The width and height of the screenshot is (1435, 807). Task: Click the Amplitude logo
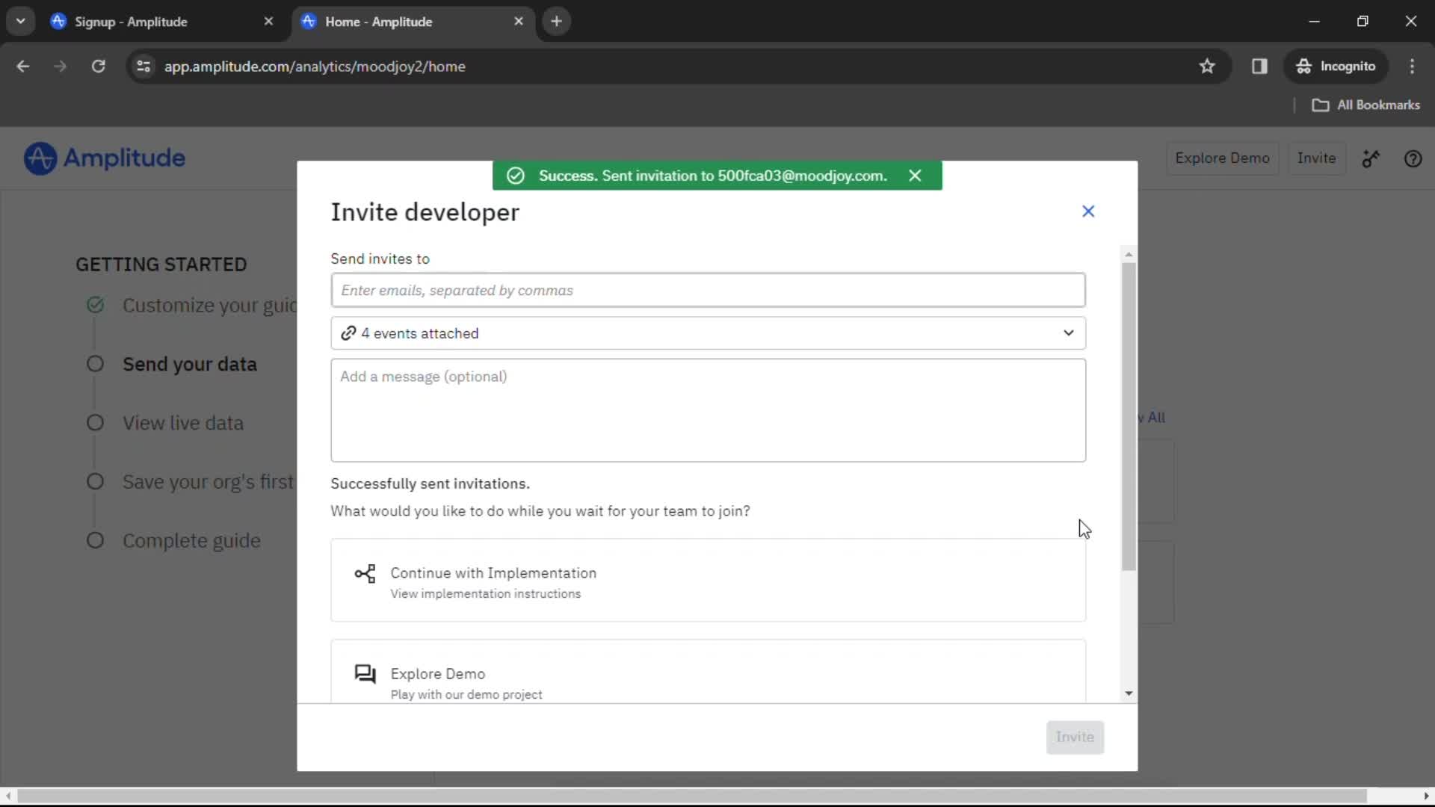click(105, 158)
